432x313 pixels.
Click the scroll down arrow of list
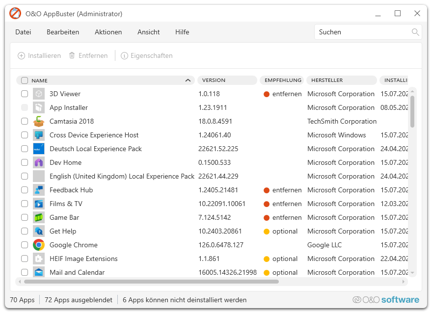click(x=412, y=273)
